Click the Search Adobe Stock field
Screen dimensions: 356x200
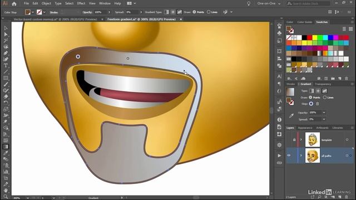tap(308, 3)
